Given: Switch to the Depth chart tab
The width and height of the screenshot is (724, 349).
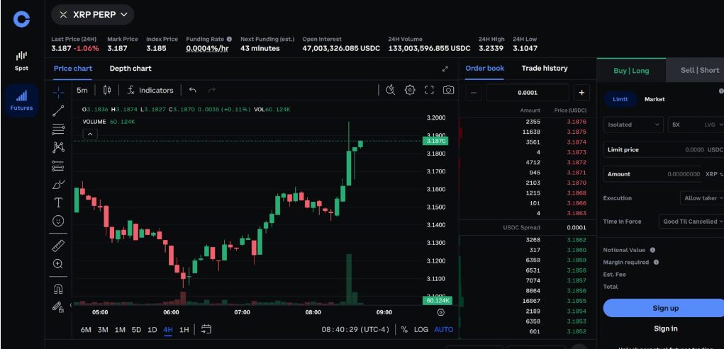Looking at the screenshot, I should click(130, 68).
